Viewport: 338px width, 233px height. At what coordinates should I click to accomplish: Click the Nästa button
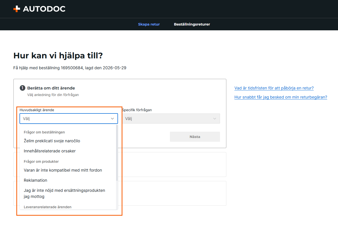coord(195,137)
